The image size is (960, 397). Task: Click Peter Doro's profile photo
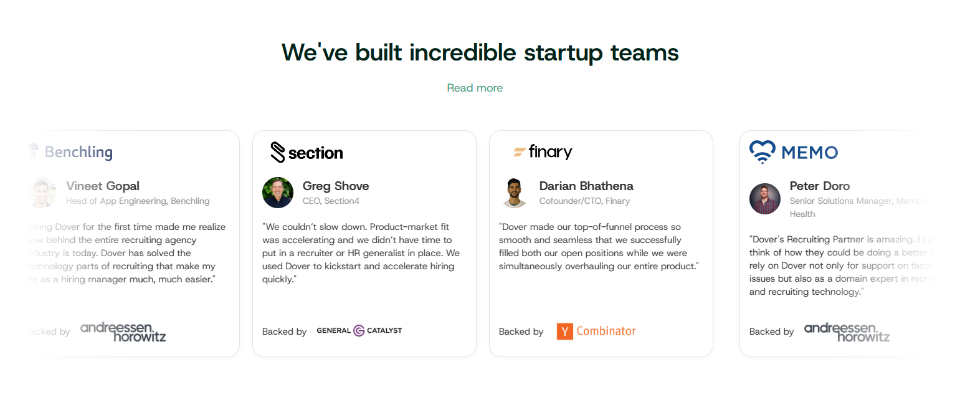(x=765, y=199)
